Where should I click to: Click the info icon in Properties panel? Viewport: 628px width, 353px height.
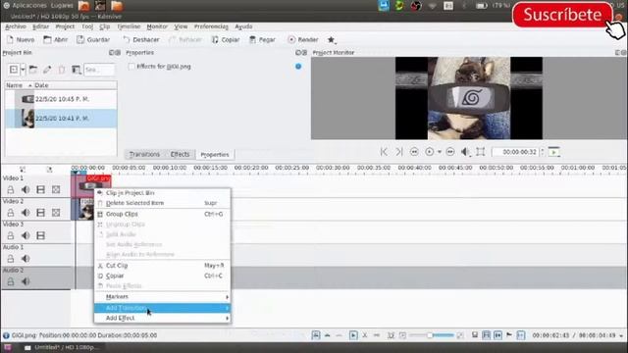tap(298, 67)
